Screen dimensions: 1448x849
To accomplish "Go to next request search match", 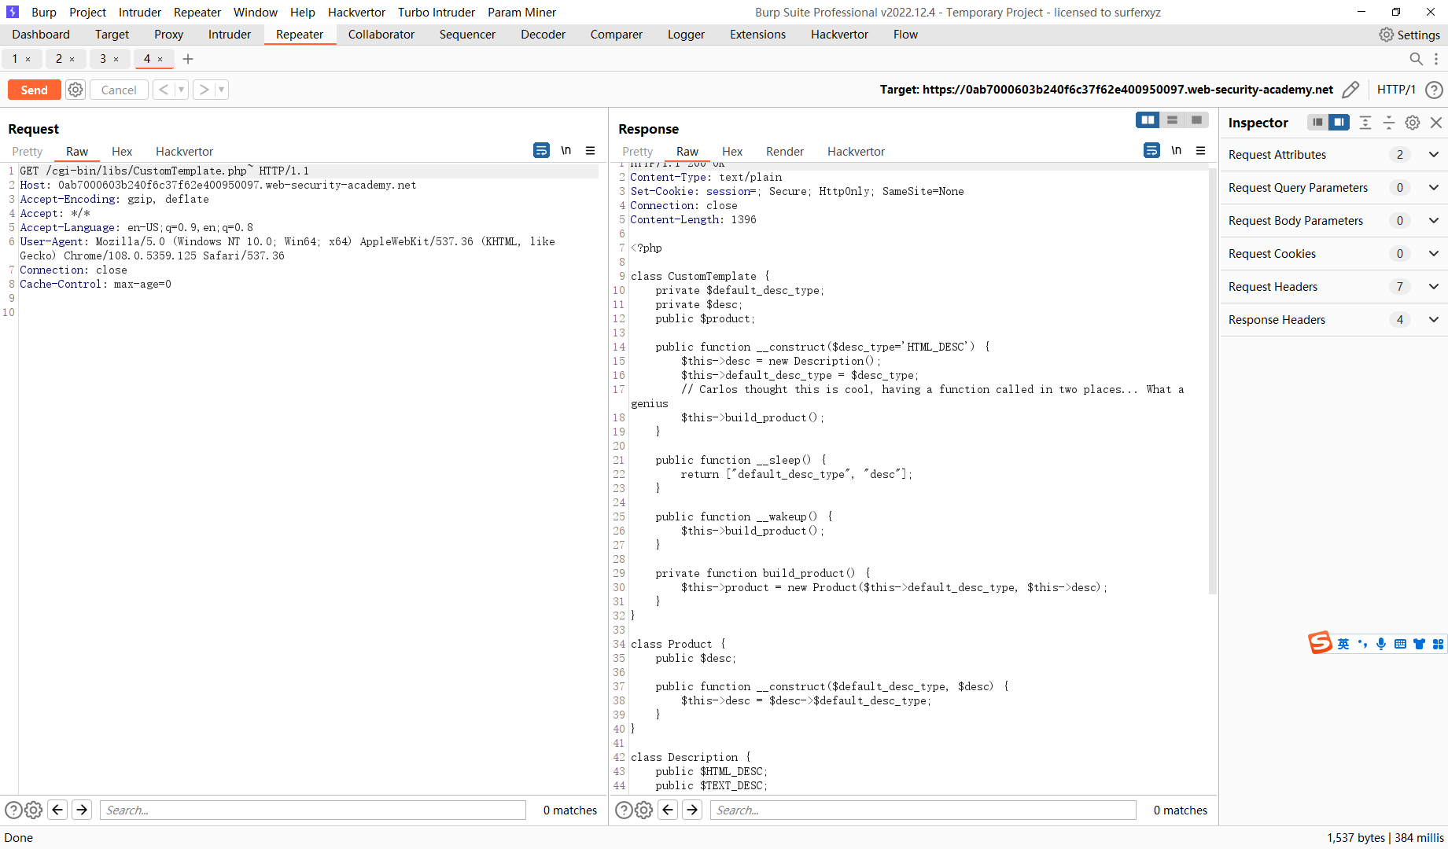I will [82, 810].
